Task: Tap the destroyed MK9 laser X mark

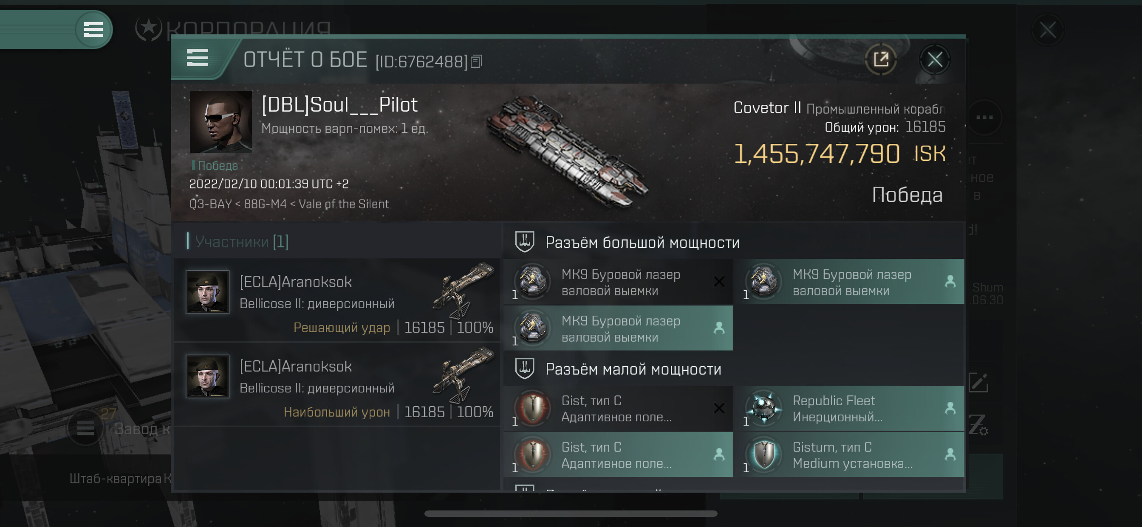Action: (718, 282)
